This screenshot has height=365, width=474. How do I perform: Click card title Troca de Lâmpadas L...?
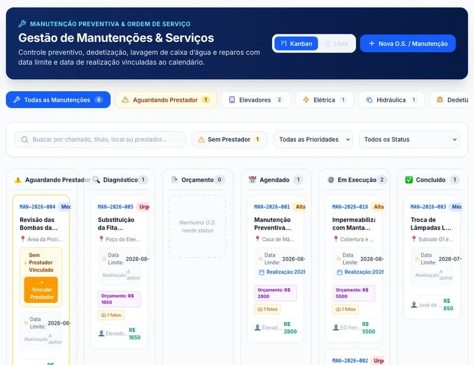pyautogui.click(x=431, y=224)
